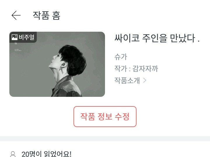
Task: Click the small watermark text on the cover image
Action: click(18, 50)
